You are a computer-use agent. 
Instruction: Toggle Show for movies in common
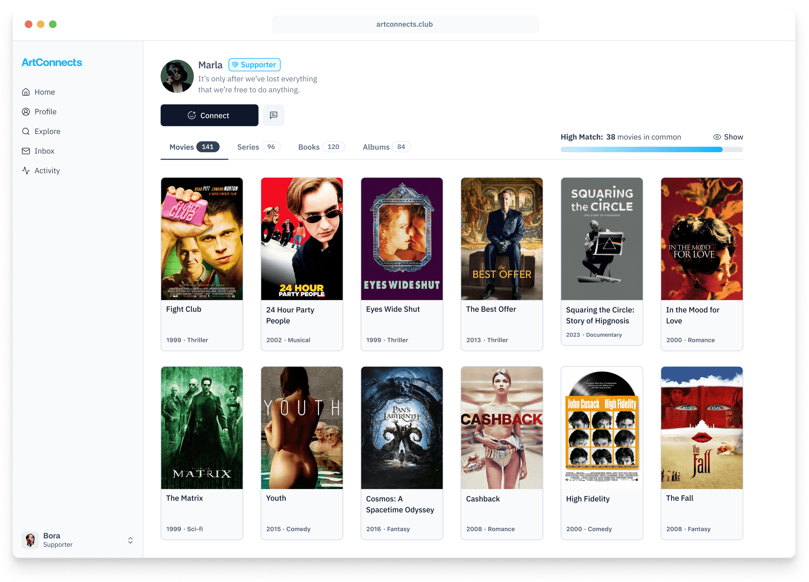(728, 137)
